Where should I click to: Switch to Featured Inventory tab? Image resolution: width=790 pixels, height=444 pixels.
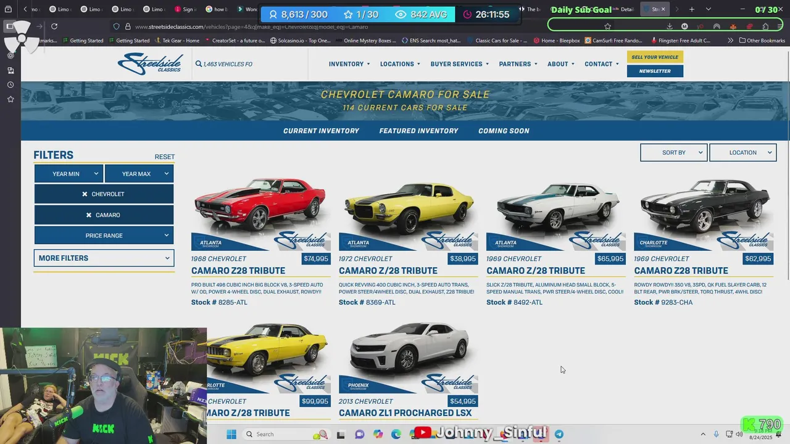click(x=418, y=131)
